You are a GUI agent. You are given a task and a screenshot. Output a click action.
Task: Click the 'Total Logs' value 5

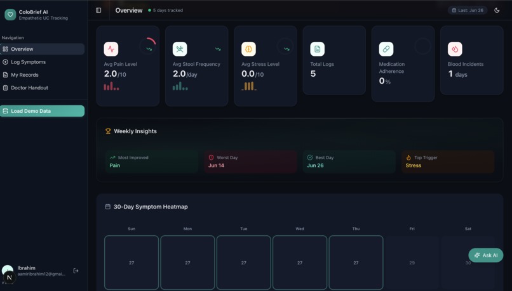[313, 74]
